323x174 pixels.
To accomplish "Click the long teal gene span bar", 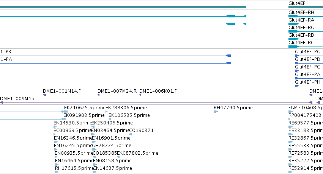I will point(123,7).
